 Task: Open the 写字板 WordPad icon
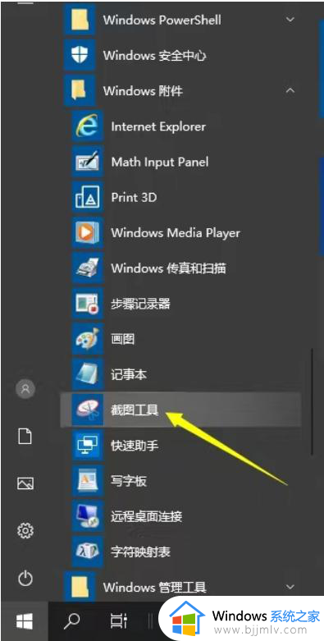(87, 481)
